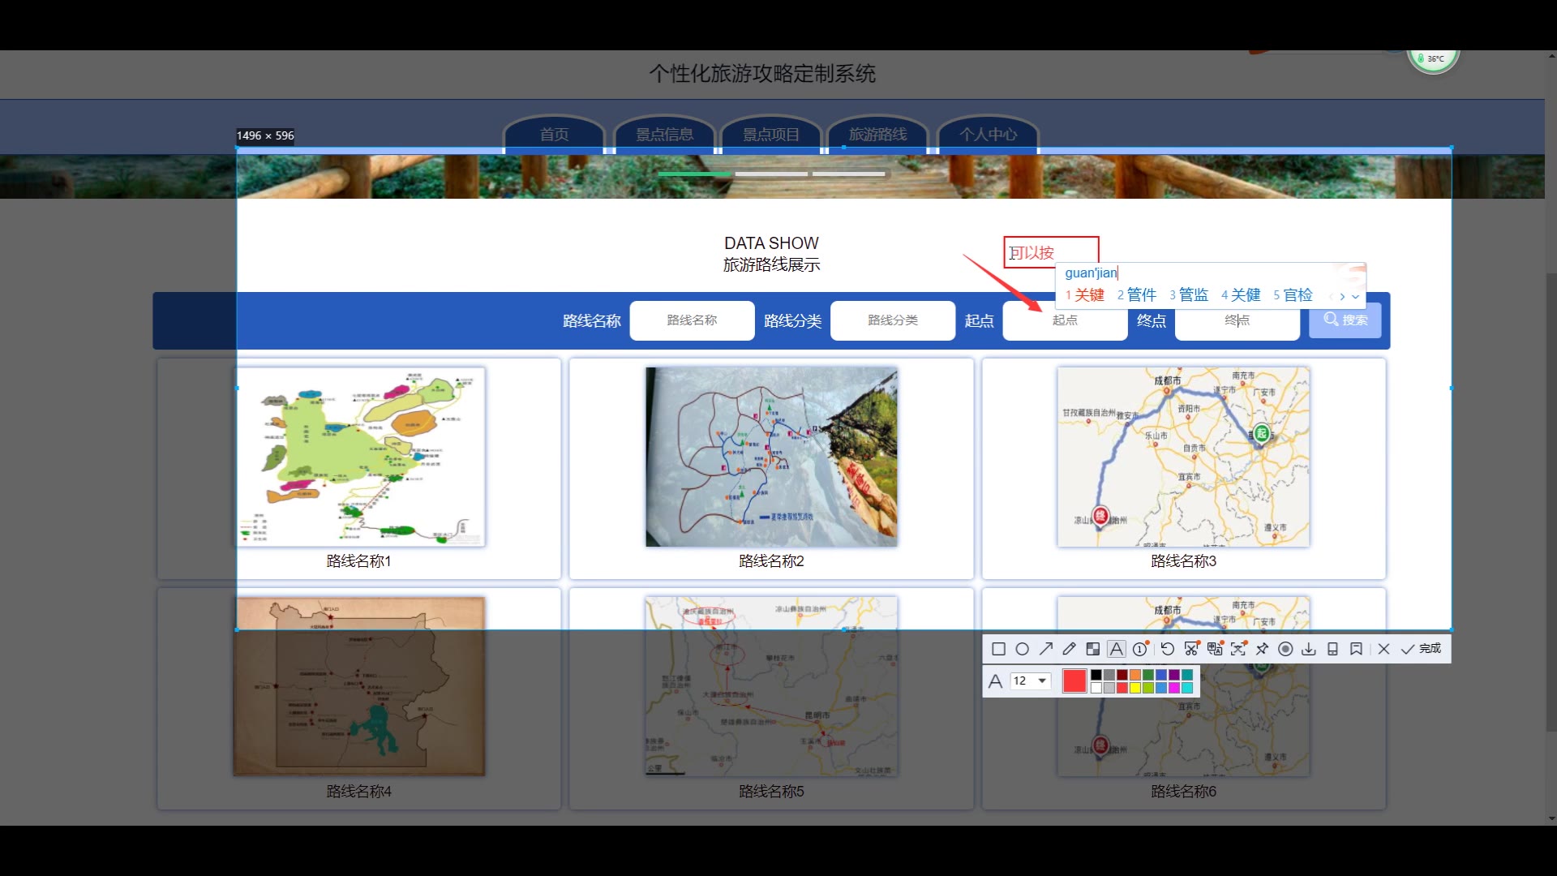Click the 搜索 search button
Image resolution: width=1557 pixels, height=876 pixels.
click(x=1345, y=320)
